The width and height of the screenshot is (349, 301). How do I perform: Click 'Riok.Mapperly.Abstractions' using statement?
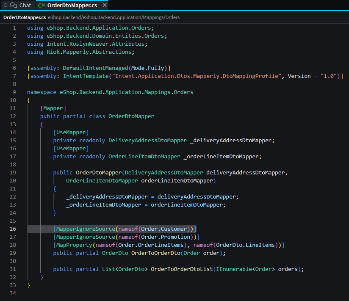pyautogui.click(x=89, y=52)
